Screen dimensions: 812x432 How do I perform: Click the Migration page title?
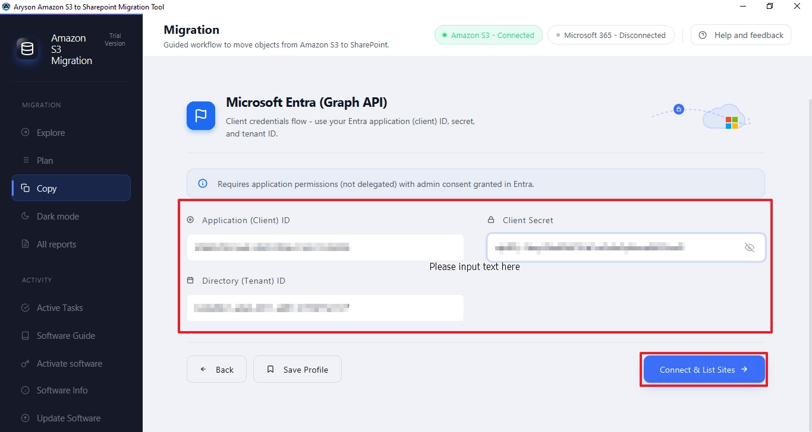pos(191,30)
